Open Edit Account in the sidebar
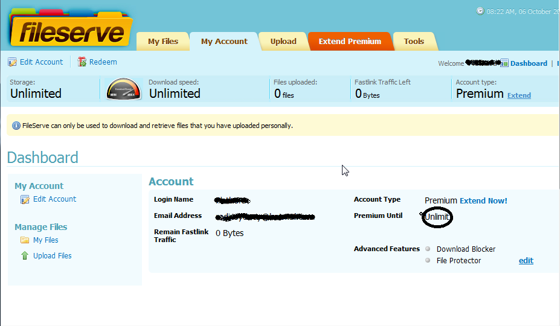 (54, 199)
